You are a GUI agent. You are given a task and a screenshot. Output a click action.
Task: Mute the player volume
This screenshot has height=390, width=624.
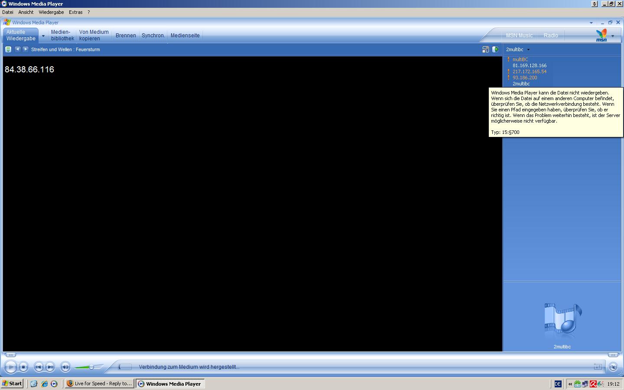click(65, 367)
